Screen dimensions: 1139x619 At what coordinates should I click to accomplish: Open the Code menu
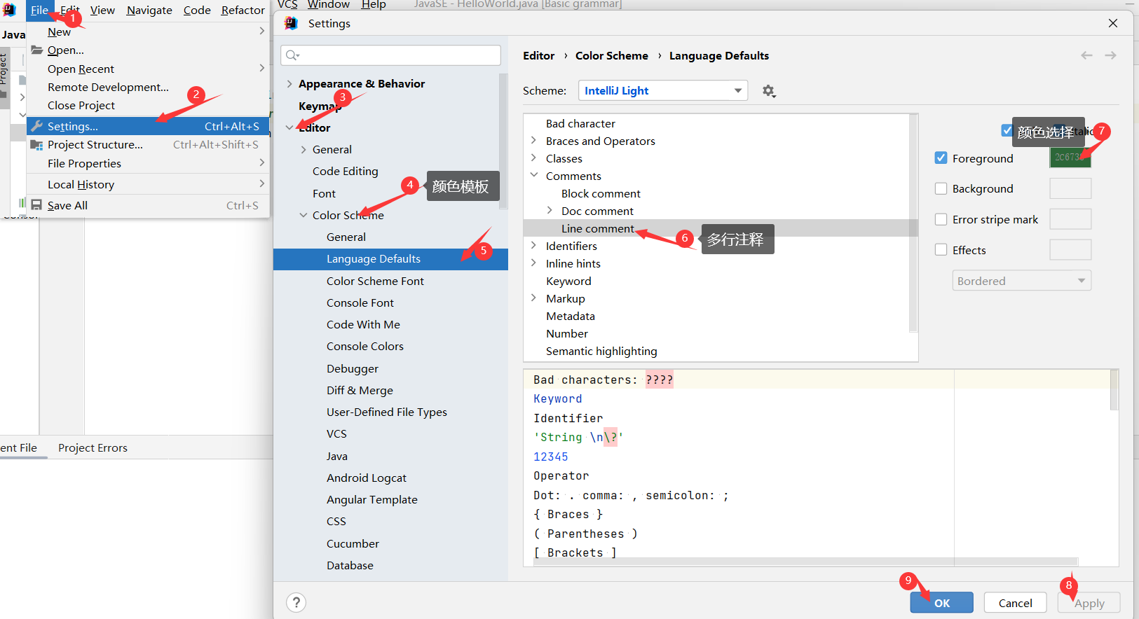197,10
